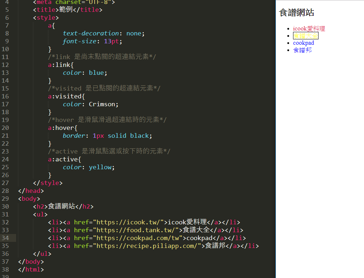
Task: Place cursor on the Crimson color value
Action: point(103,104)
